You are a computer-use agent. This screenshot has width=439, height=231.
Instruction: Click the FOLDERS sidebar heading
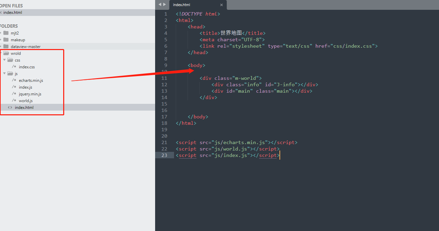[9, 26]
